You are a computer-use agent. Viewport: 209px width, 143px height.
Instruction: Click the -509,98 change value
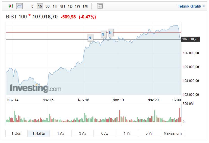pyautogui.click(x=68, y=17)
